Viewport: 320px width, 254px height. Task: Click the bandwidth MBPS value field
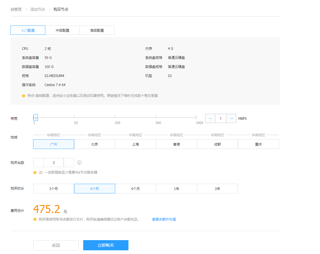221,119
